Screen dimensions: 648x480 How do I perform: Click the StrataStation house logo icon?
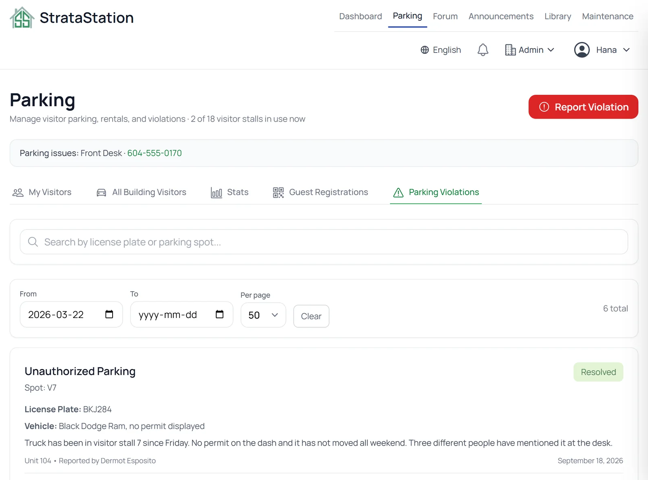pos(22,17)
